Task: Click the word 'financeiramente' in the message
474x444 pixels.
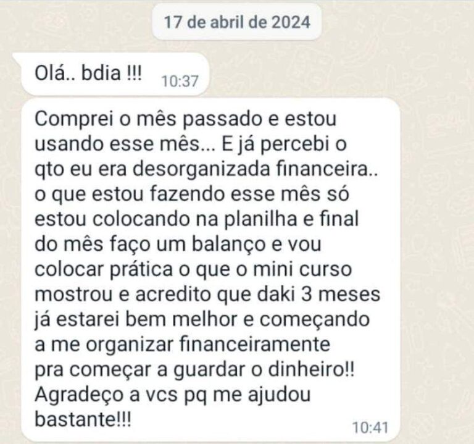Action: (x=254, y=344)
